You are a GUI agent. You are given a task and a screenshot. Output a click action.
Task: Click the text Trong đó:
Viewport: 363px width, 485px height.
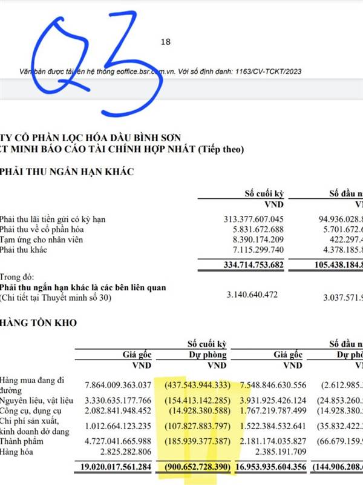pos(17,277)
